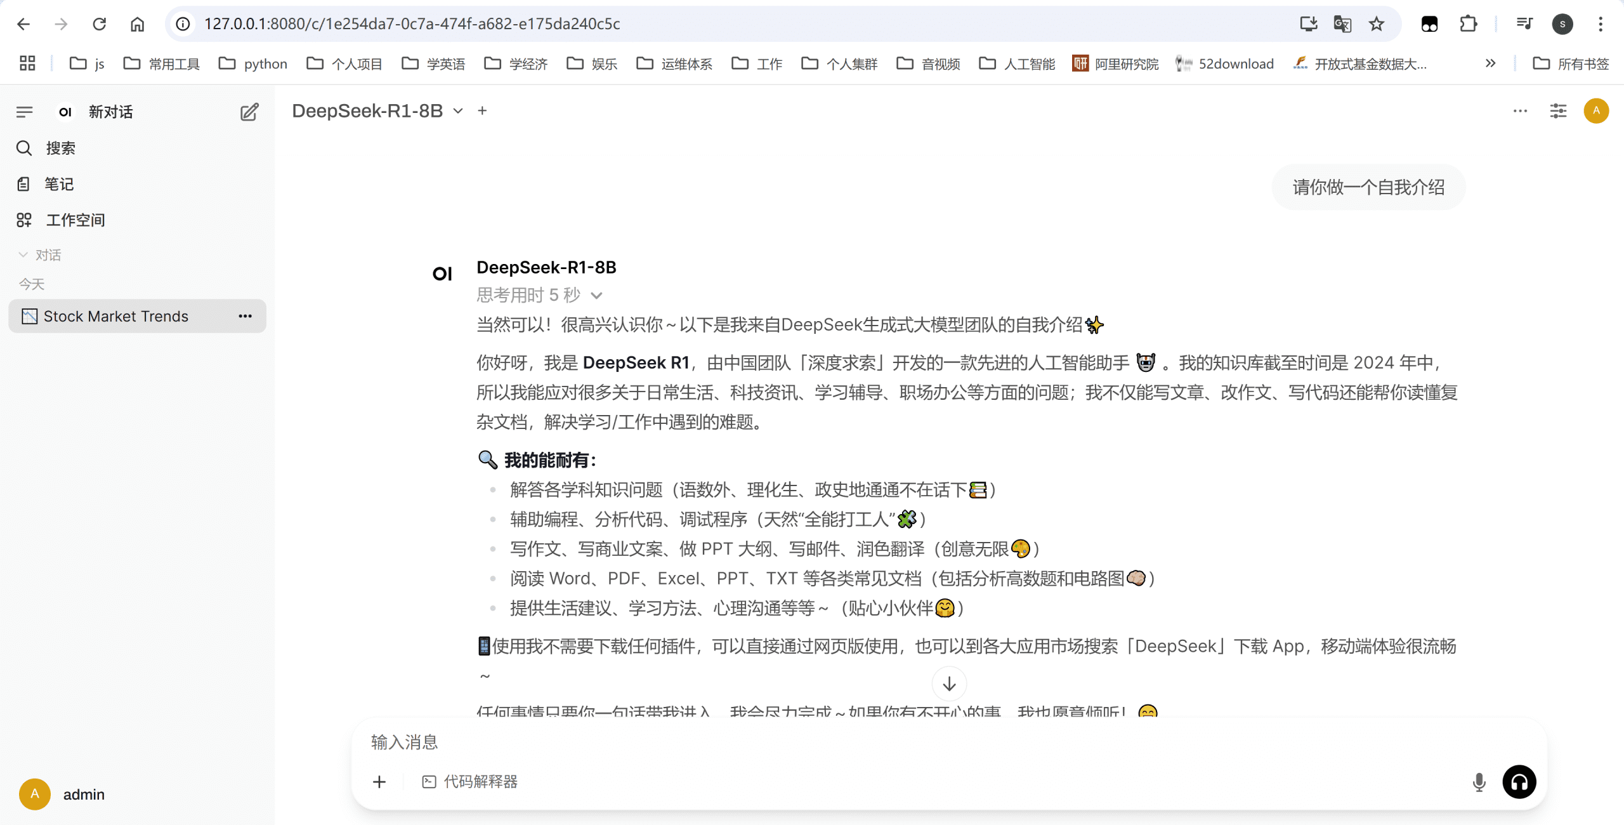Open options for Stock Market Trends chat
Viewport: 1624px width, 825px height.
(x=245, y=316)
